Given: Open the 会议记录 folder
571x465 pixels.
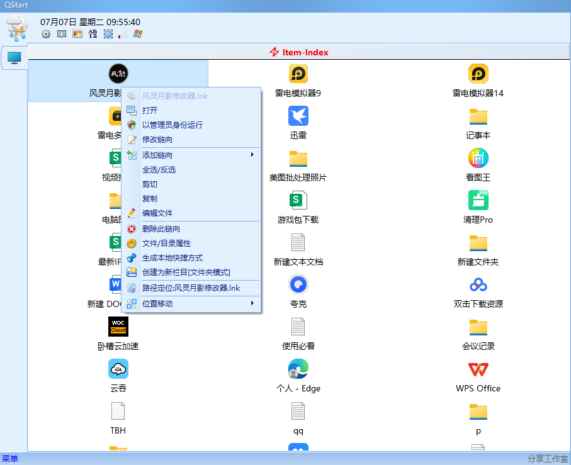Looking at the screenshot, I should coord(478,327).
